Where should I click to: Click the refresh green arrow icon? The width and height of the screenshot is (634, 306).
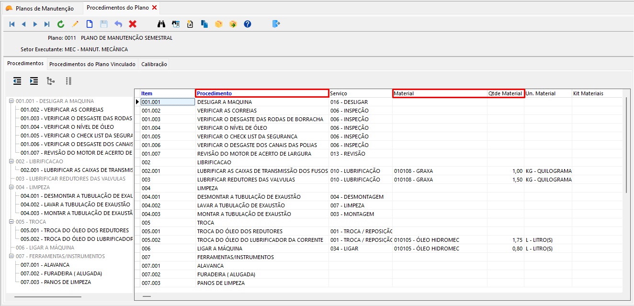[61, 24]
